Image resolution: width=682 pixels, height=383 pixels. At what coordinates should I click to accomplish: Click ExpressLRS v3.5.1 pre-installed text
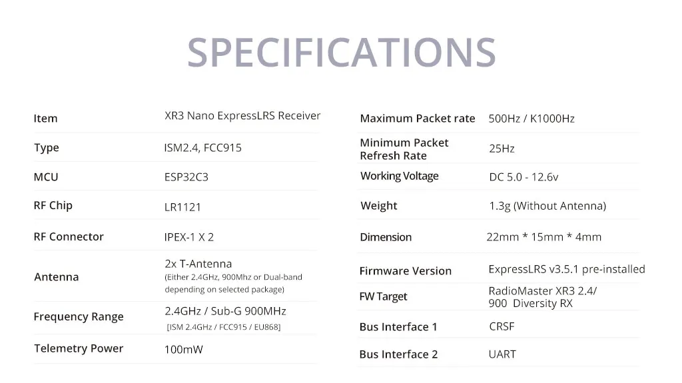click(567, 269)
